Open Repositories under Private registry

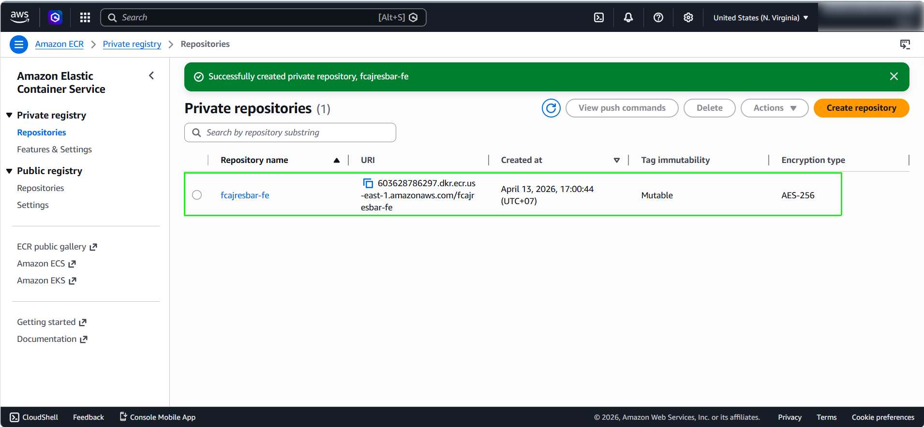(42, 133)
